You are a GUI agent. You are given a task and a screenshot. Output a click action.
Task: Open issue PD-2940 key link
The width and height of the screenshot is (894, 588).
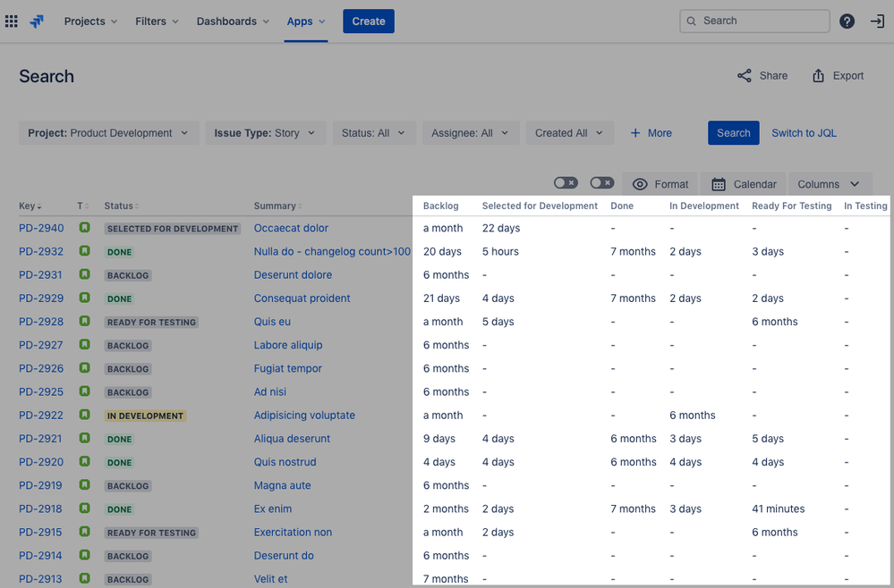point(41,228)
